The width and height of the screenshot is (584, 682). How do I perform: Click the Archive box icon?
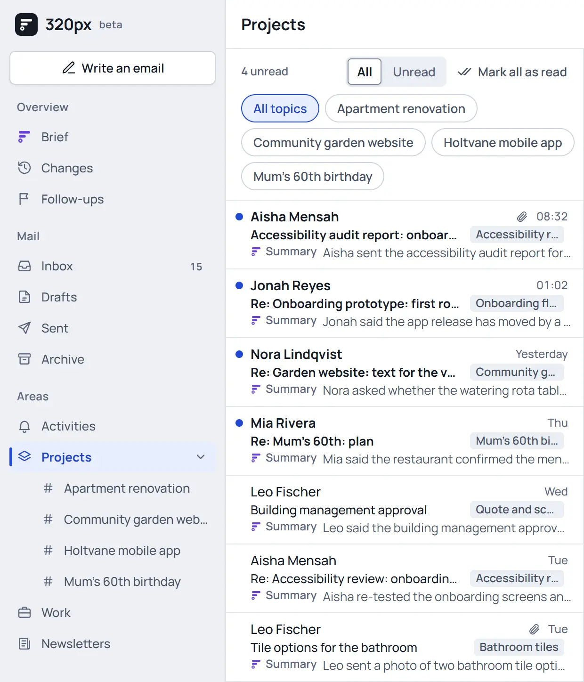24,359
